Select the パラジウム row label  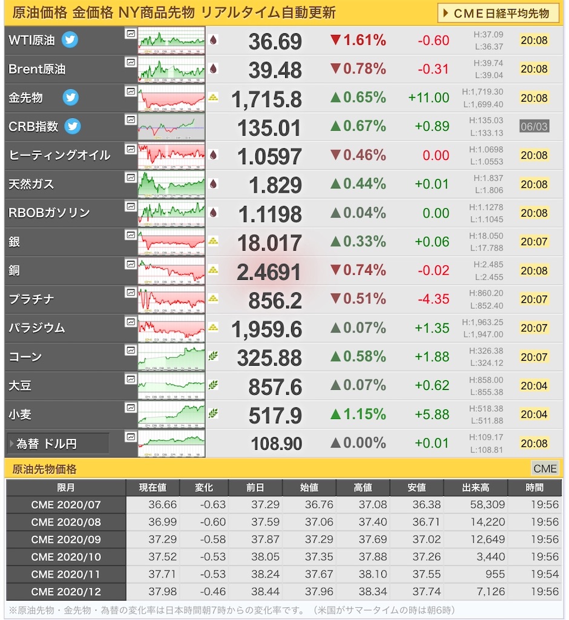[37, 328]
